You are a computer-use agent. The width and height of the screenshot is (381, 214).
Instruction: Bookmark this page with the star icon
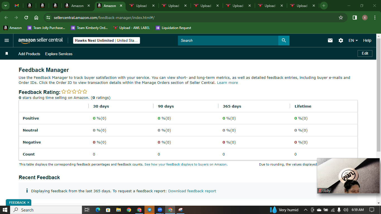pos(341,18)
